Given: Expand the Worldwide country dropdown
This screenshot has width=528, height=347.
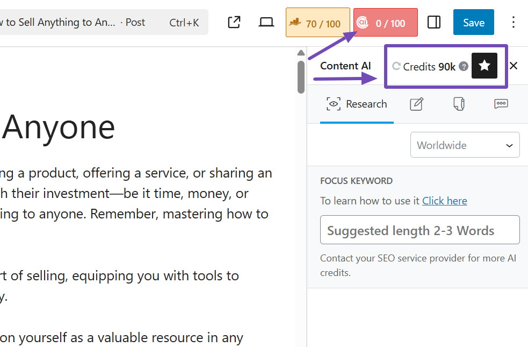Looking at the screenshot, I should tap(465, 145).
